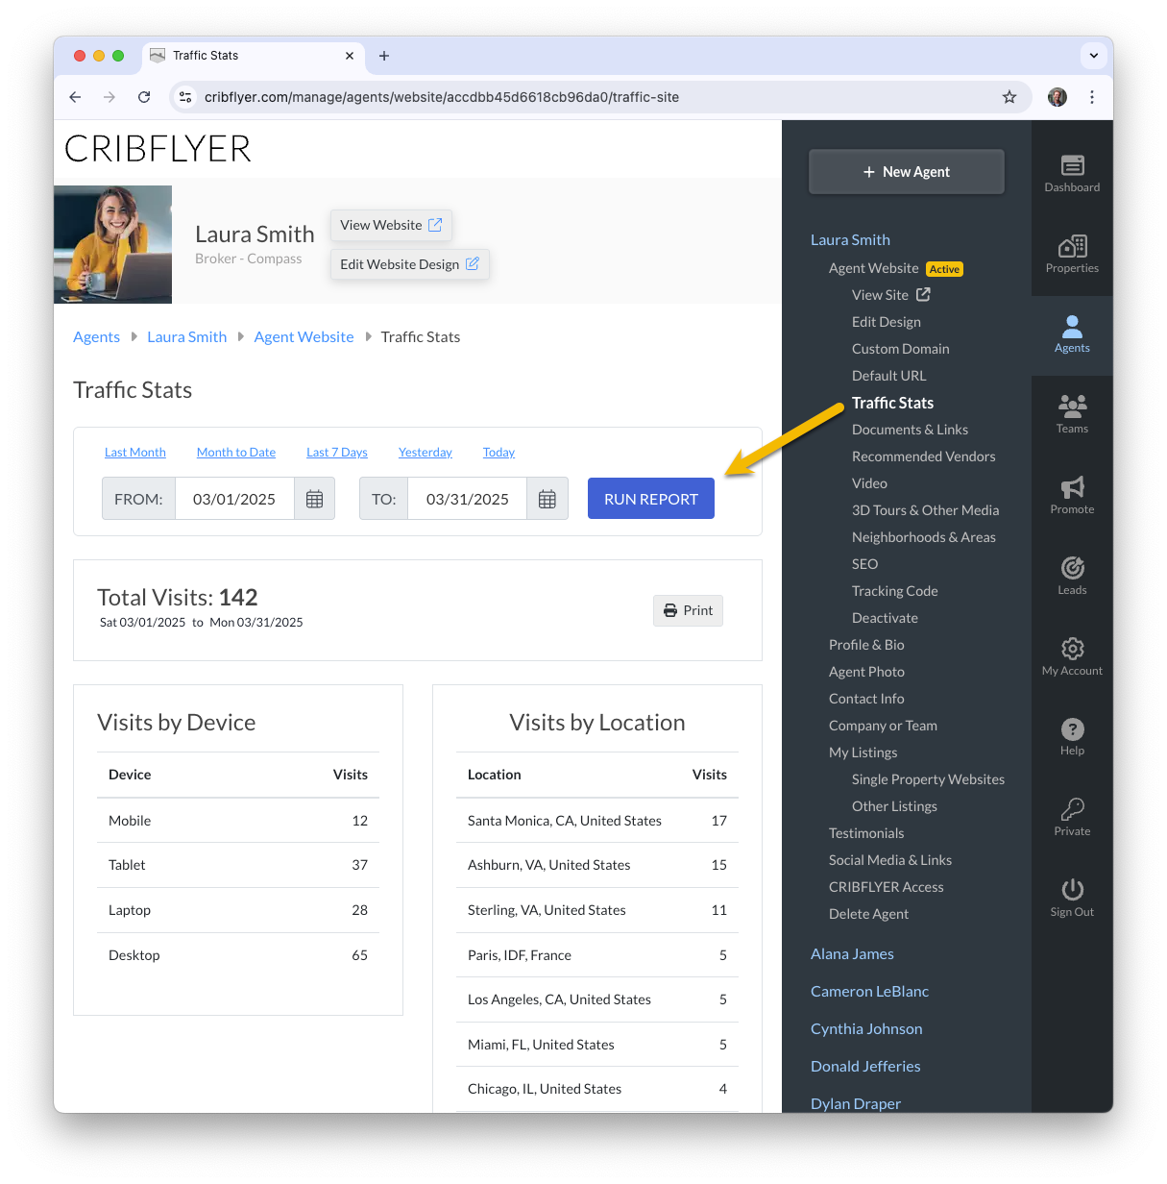1167x1184 pixels.
Task: Go to Laura Smith breadcrumb link
Action: (x=187, y=337)
